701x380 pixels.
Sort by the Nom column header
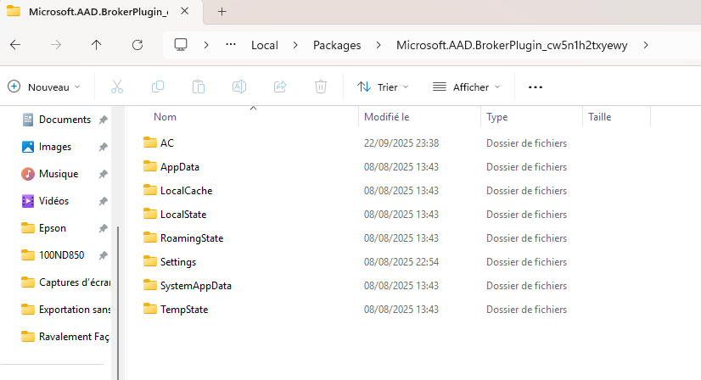(x=165, y=117)
